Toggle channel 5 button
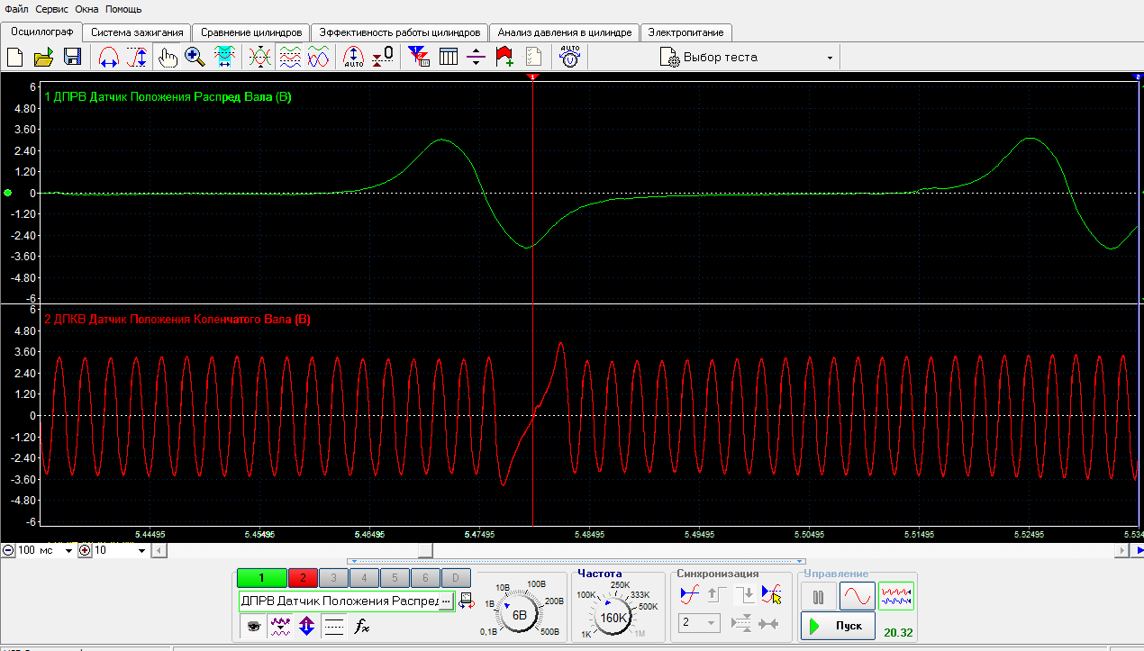 [395, 578]
